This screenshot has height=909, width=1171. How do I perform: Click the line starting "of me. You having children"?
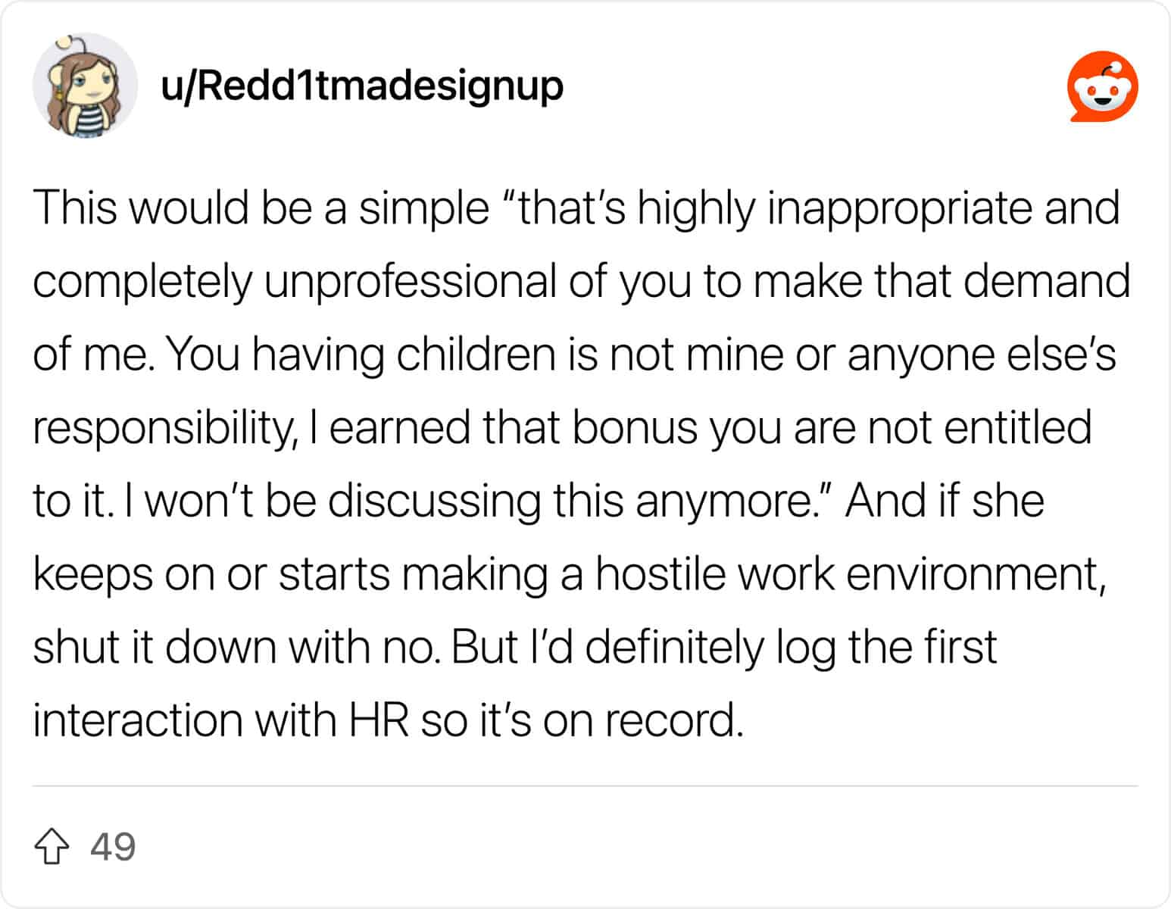[x=575, y=355]
